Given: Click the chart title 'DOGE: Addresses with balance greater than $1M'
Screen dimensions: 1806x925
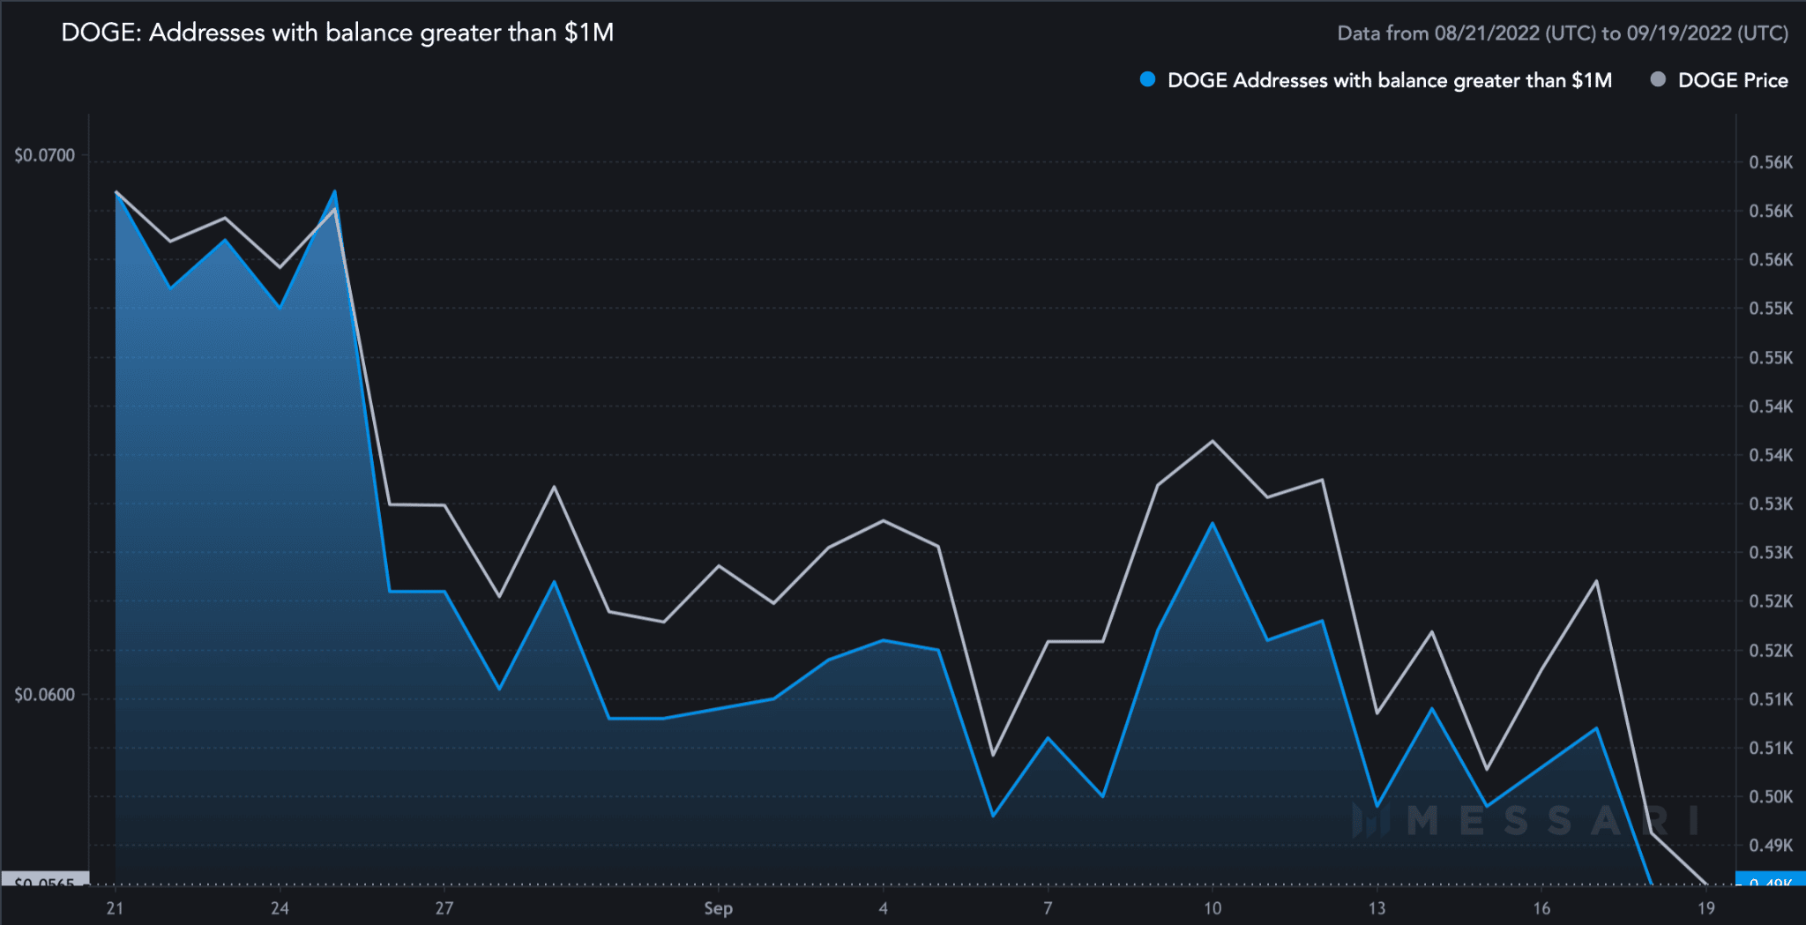Looking at the screenshot, I should [338, 33].
